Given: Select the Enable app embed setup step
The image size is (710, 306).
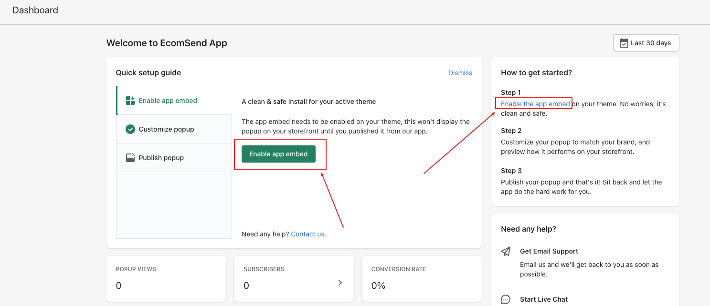Looking at the screenshot, I should coord(174,101).
